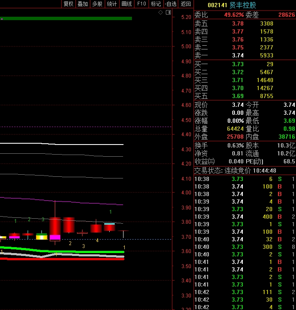Click 最低 value 3.69
The image size is (296, 310).
coord(289,121)
